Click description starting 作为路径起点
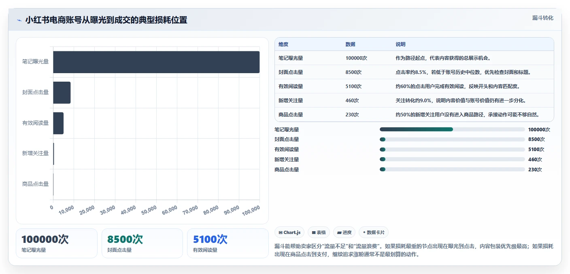Viewport: 570px width, 274px height. 443,58
